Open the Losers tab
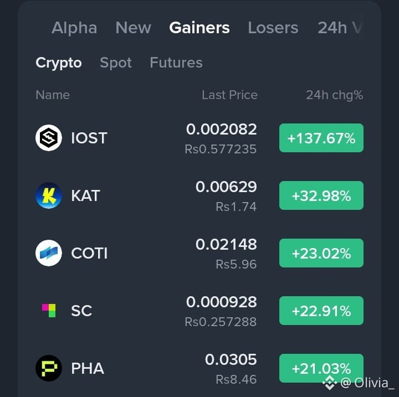 pyautogui.click(x=273, y=28)
